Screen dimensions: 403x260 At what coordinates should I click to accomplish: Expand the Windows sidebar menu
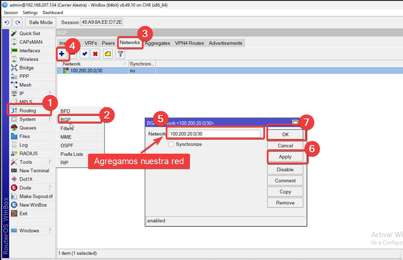(28, 230)
